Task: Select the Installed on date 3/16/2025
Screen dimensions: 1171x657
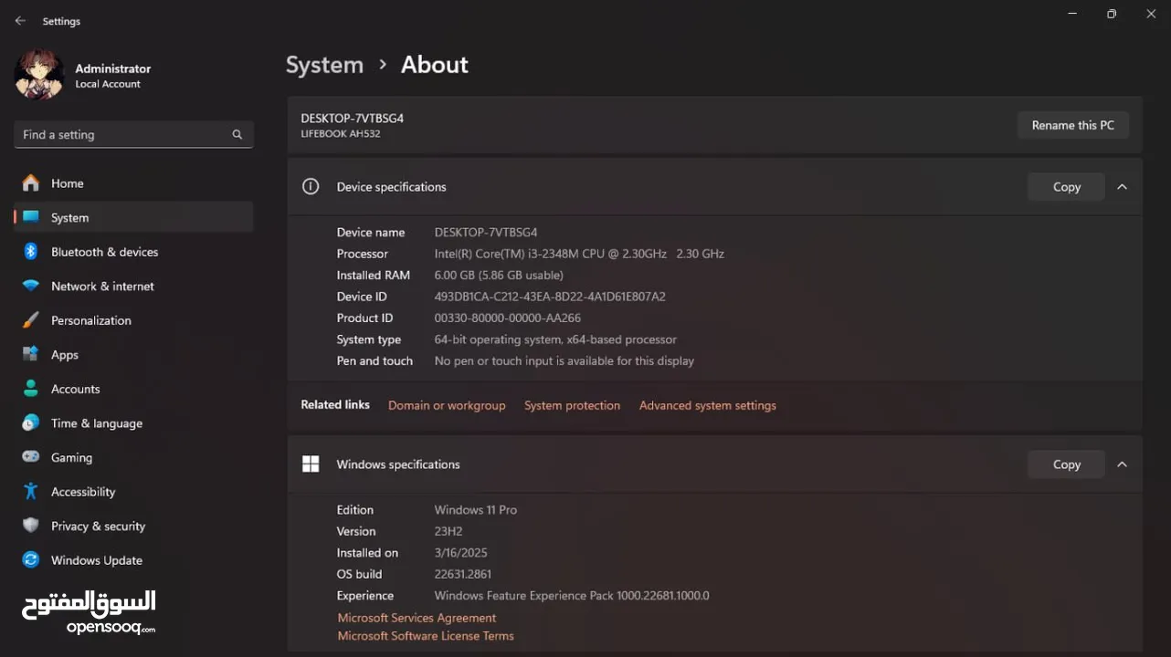Action: tap(461, 553)
